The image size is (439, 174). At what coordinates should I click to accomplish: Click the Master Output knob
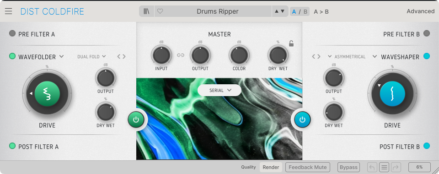tap(200, 55)
